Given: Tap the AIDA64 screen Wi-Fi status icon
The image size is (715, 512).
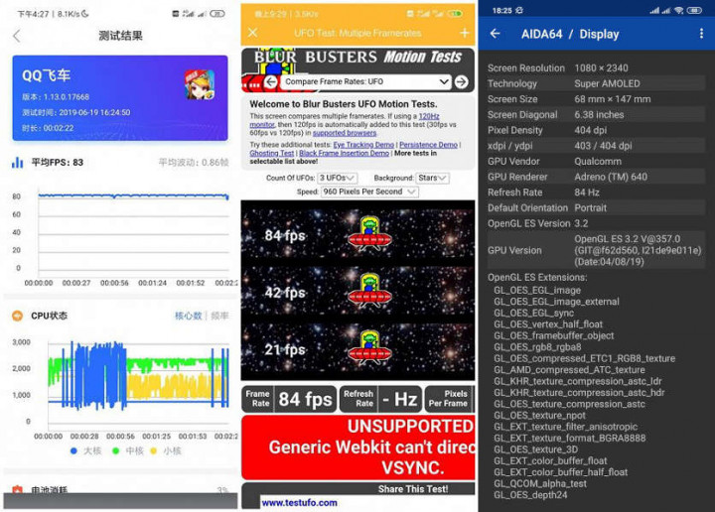Looking at the screenshot, I should point(679,10).
